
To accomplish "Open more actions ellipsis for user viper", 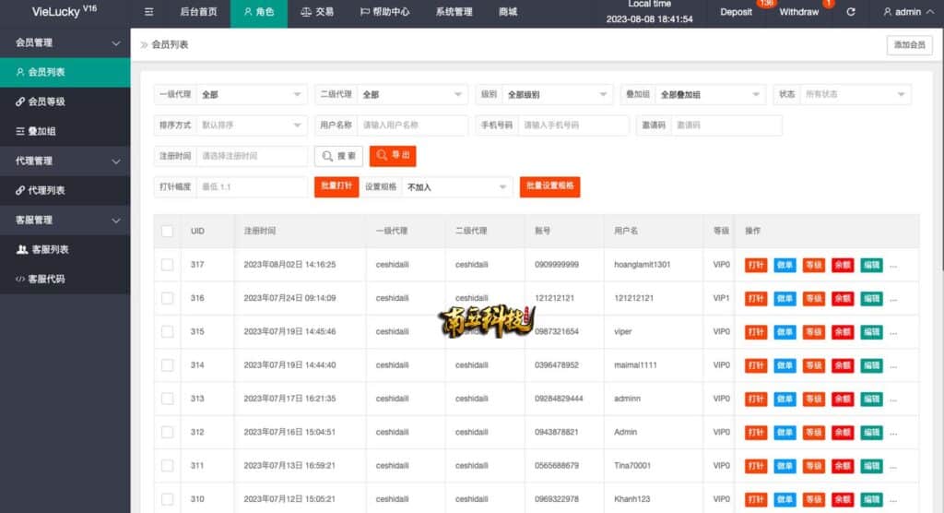I will coord(893,332).
